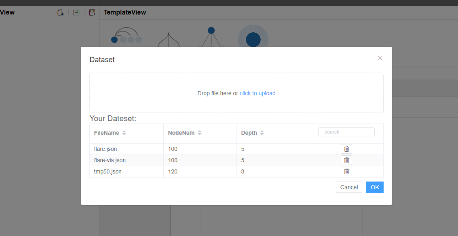Screen dimensions: 458x236
Task: Click trash icon for tmp50.json
Action: click(x=346, y=171)
